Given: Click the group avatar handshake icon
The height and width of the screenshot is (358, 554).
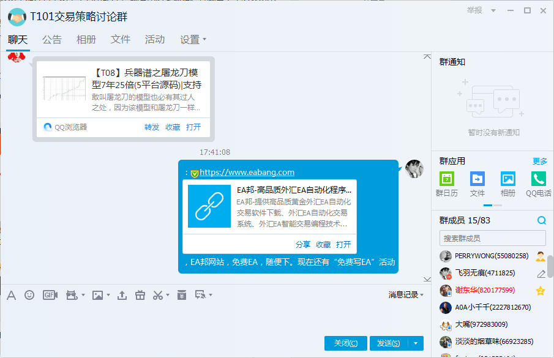Looking at the screenshot, I should [17, 17].
